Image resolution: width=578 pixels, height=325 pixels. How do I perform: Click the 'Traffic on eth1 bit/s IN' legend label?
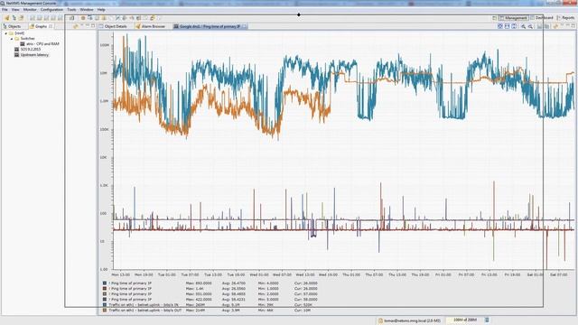[x=144, y=305]
